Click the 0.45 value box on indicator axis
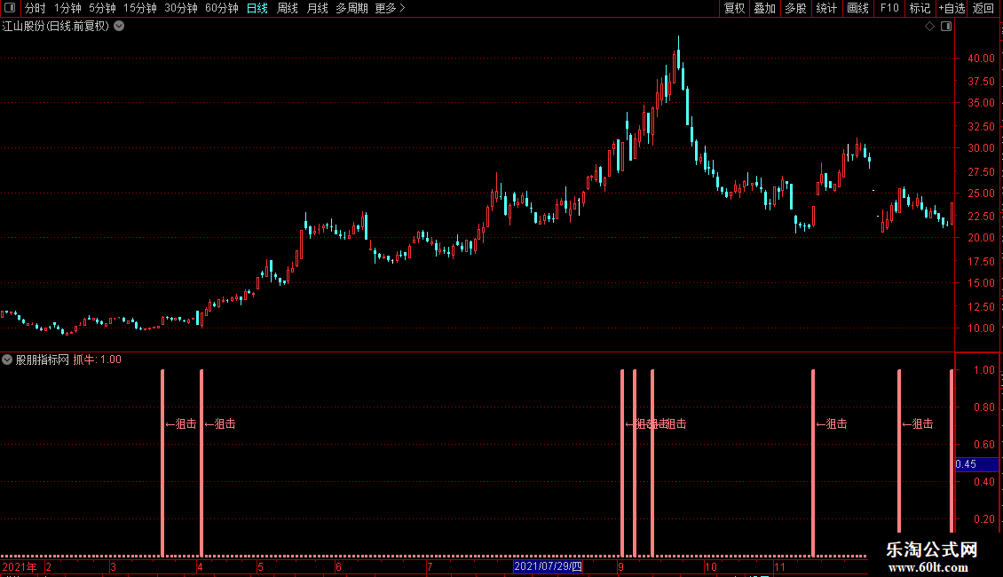 click(x=976, y=464)
